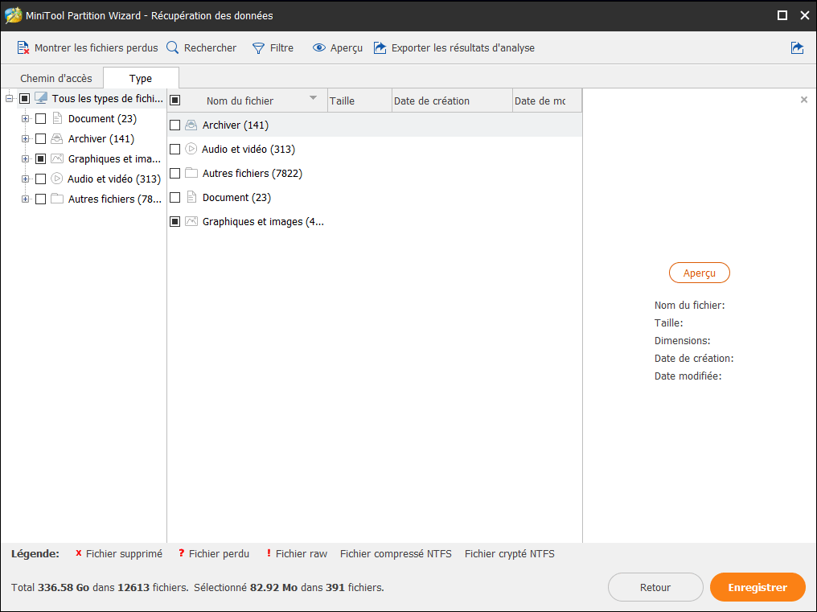Collapse the Tous les types de fichiers node
Image resolution: width=817 pixels, height=612 pixels.
[9, 99]
